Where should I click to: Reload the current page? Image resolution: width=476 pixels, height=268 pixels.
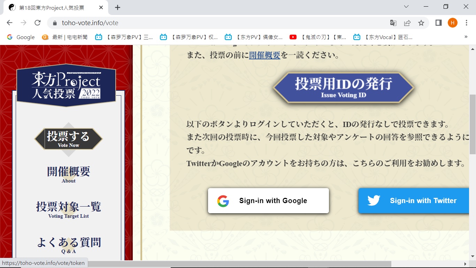click(x=38, y=23)
